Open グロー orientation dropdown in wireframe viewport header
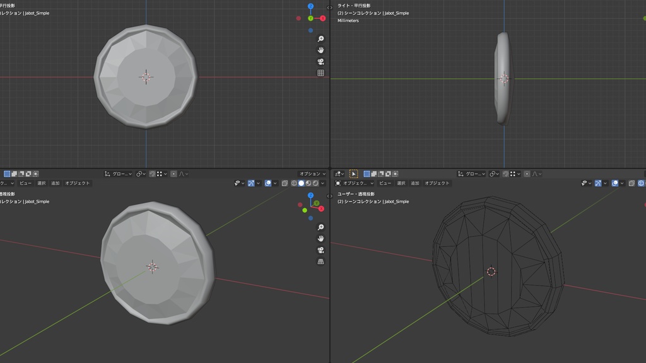The width and height of the screenshot is (646, 363). [x=471, y=174]
